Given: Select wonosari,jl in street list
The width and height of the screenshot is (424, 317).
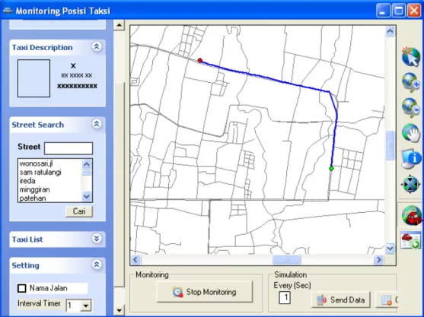Looking at the screenshot, I should point(37,163).
